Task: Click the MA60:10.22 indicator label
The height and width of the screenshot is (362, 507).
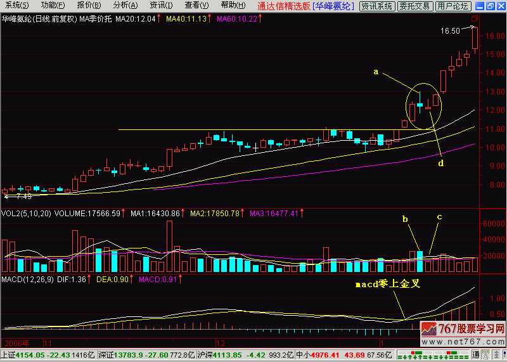Action: pyautogui.click(x=237, y=19)
